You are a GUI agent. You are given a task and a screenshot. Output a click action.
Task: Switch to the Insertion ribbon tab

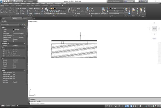click(7, 6)
